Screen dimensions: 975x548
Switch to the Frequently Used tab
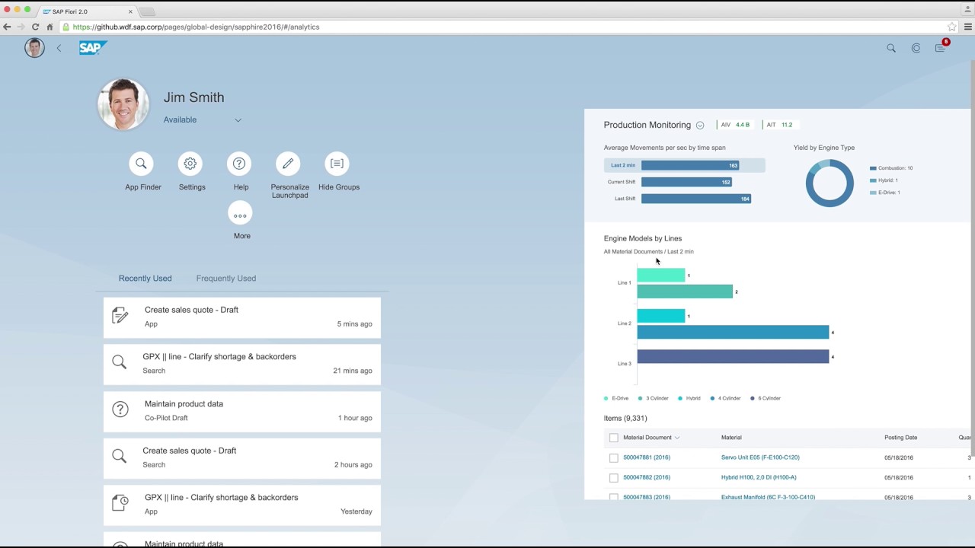[x=226, y=278]
